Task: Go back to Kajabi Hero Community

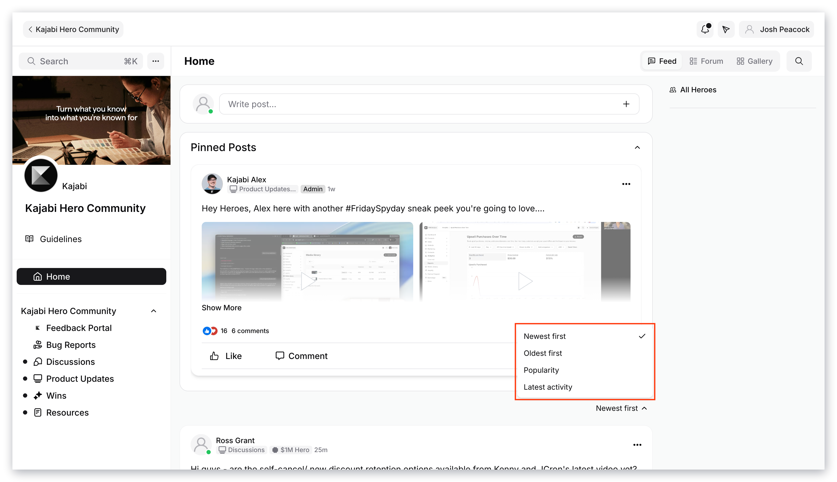Action: point(73,29)
